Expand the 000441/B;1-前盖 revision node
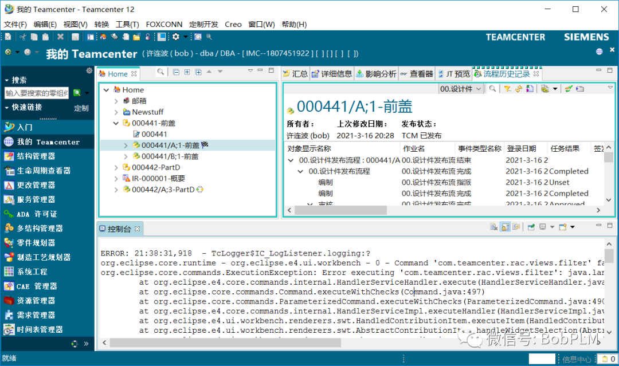The image size is (619, 366). point(126,156)
